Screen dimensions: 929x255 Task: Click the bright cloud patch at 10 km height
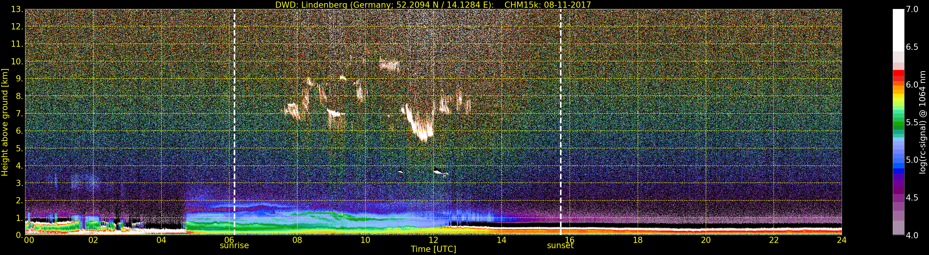389,65
